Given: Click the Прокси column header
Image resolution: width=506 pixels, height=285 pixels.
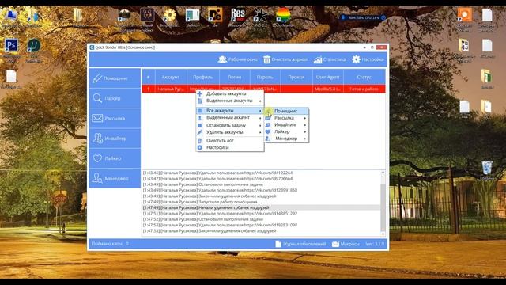Looking at the screenshot, I should pos(296,77).
